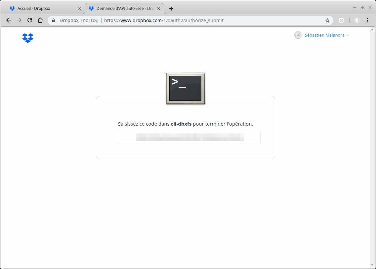376x269 pixels.
Task: Bookmark this page with the star icon
Action: (327, 20)
